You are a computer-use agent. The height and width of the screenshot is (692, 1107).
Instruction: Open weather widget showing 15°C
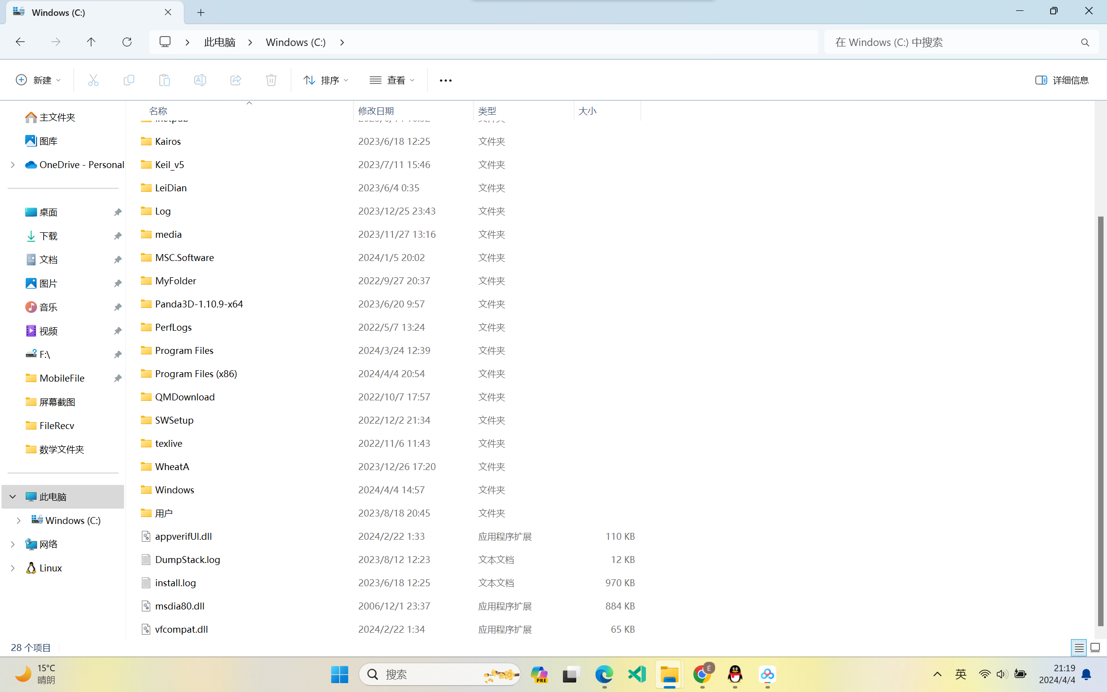(x=36, y=675)
